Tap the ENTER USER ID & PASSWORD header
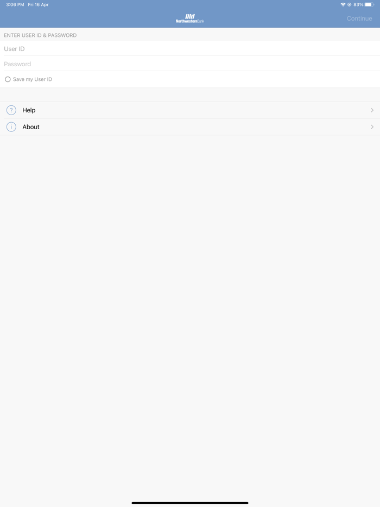 [40, 35]
